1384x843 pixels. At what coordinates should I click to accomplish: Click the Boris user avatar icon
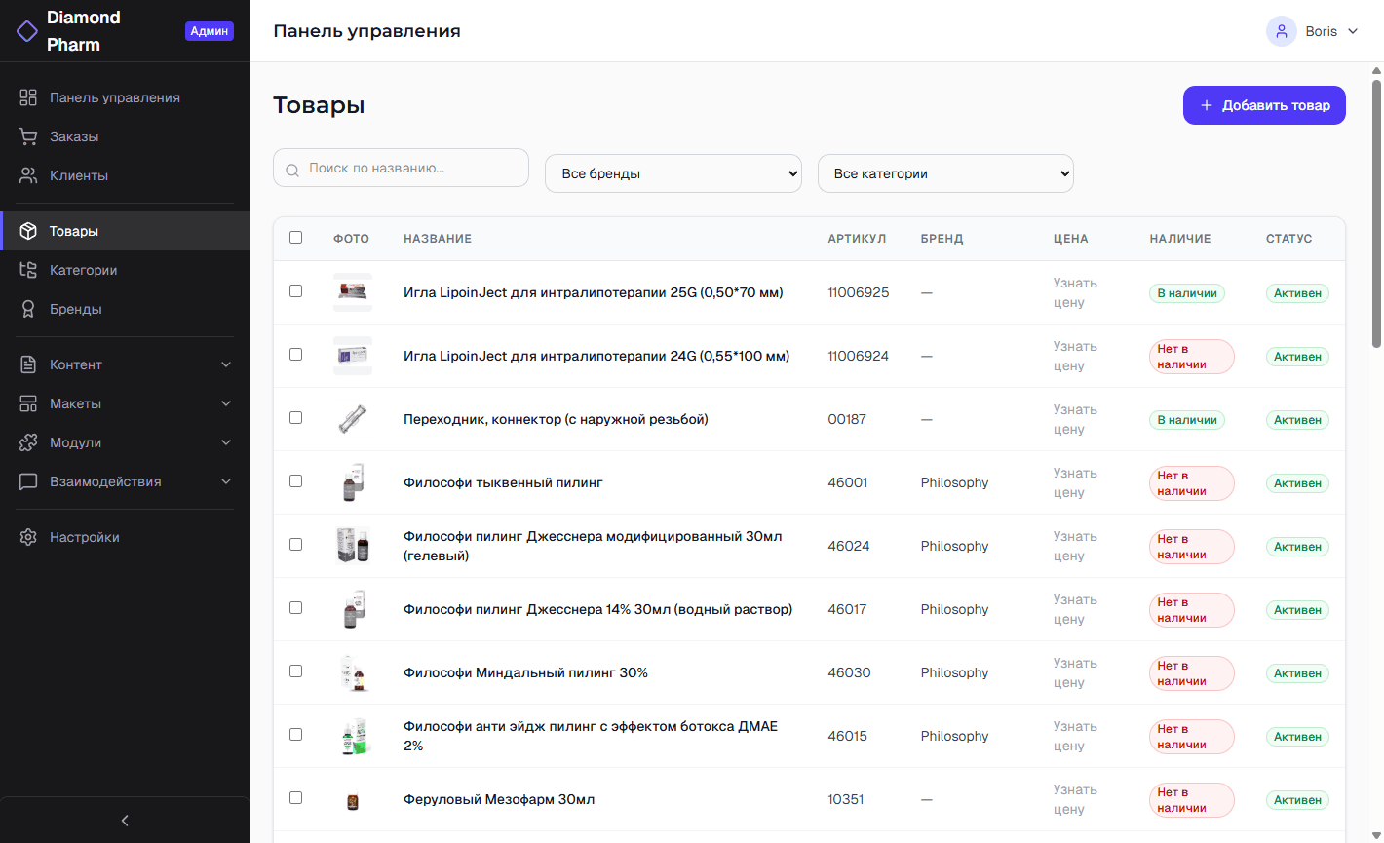1281,31
